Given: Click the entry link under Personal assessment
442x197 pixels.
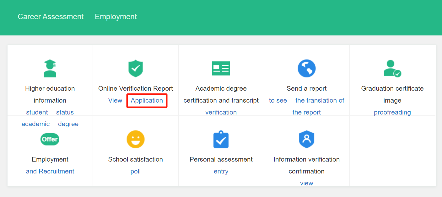Looking at the screenshot, I should click(x=221, y=171).
